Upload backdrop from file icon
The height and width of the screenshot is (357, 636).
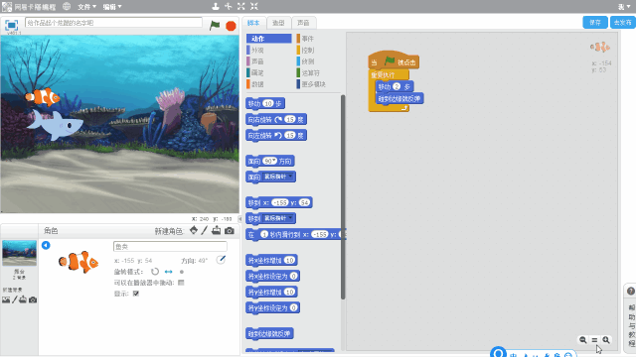23,299
